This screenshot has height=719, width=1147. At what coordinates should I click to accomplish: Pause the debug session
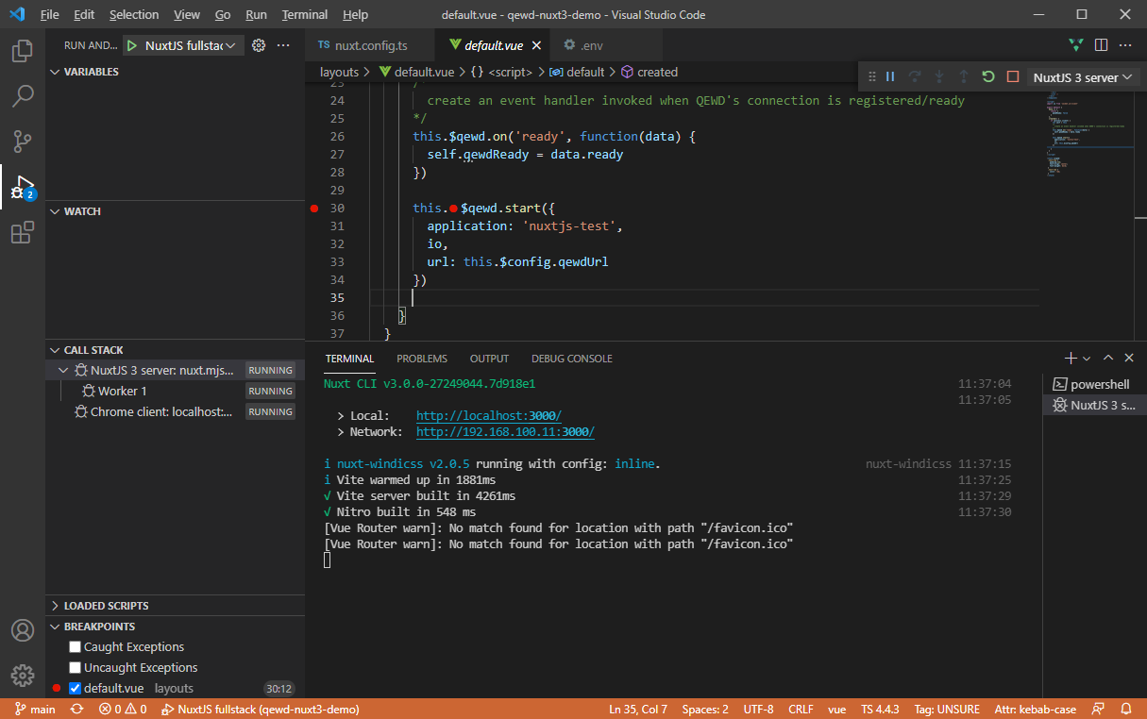pos(890,77)
